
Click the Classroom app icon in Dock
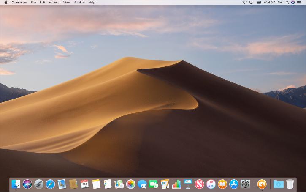[262, 184]
